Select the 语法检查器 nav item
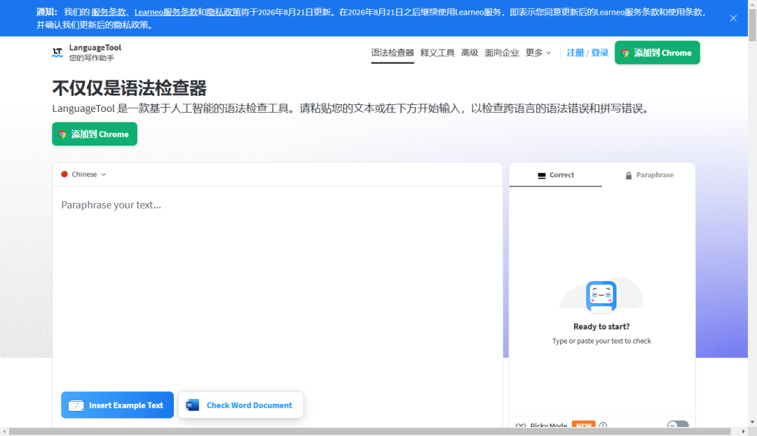The image size is (757, 436). coord(393,52)
